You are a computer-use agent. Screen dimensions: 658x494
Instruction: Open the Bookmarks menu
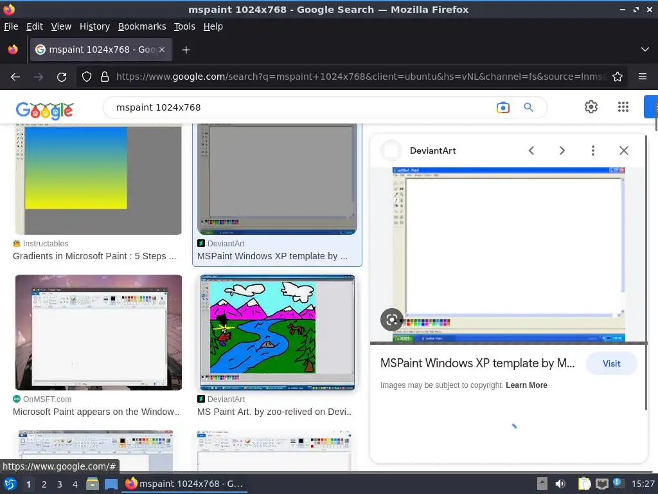pyautogui.click(x=142, y=26)
